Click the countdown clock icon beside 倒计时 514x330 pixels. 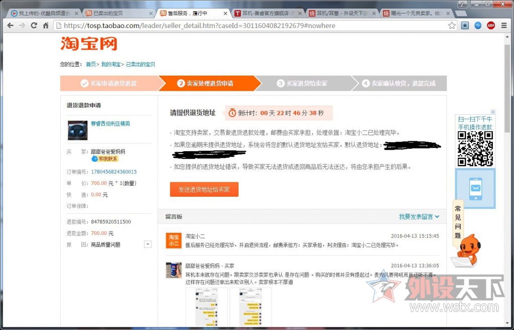(x=232, y=113)
